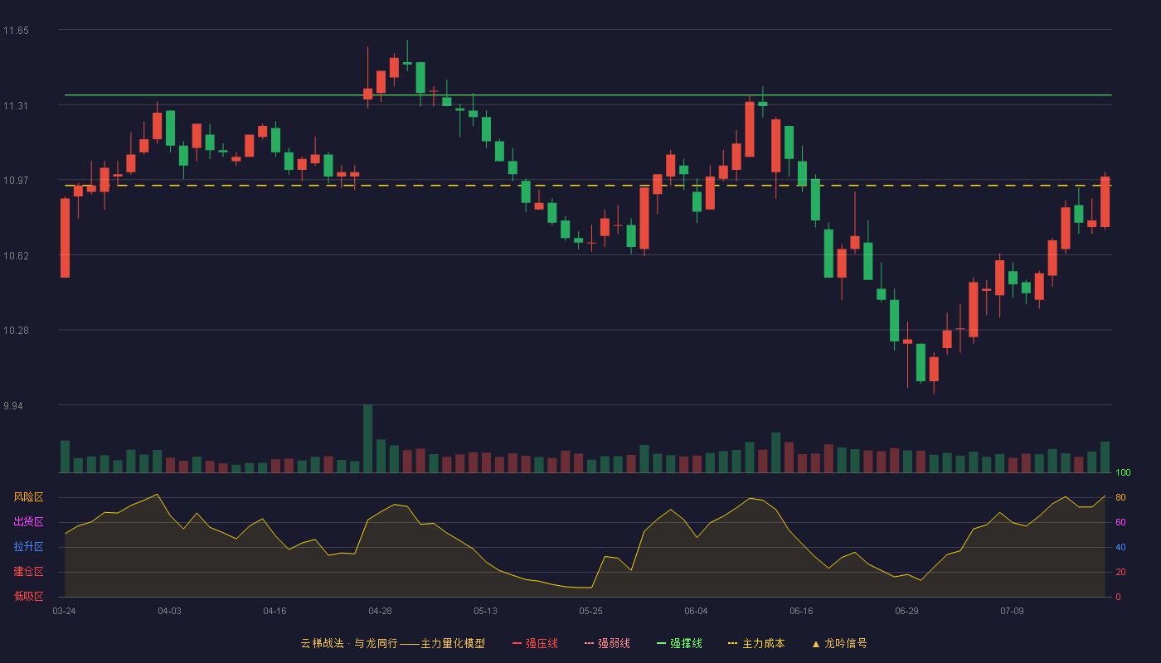This screenshot has height=663, width=1161.
Task: Toggle the 强弱线 legend entry
Action: point(607,643)
